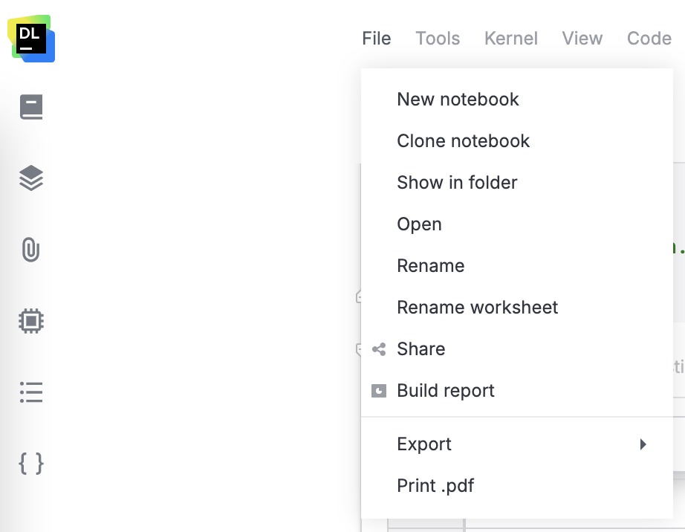Select New notebook from File menu
This screenshot has width=685, height=532.
[x=458, y=99]
